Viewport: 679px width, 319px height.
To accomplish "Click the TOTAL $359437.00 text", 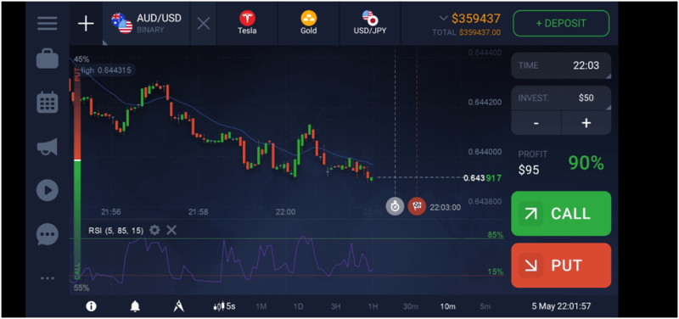I will pyautogui.click(x=466, y=32).
